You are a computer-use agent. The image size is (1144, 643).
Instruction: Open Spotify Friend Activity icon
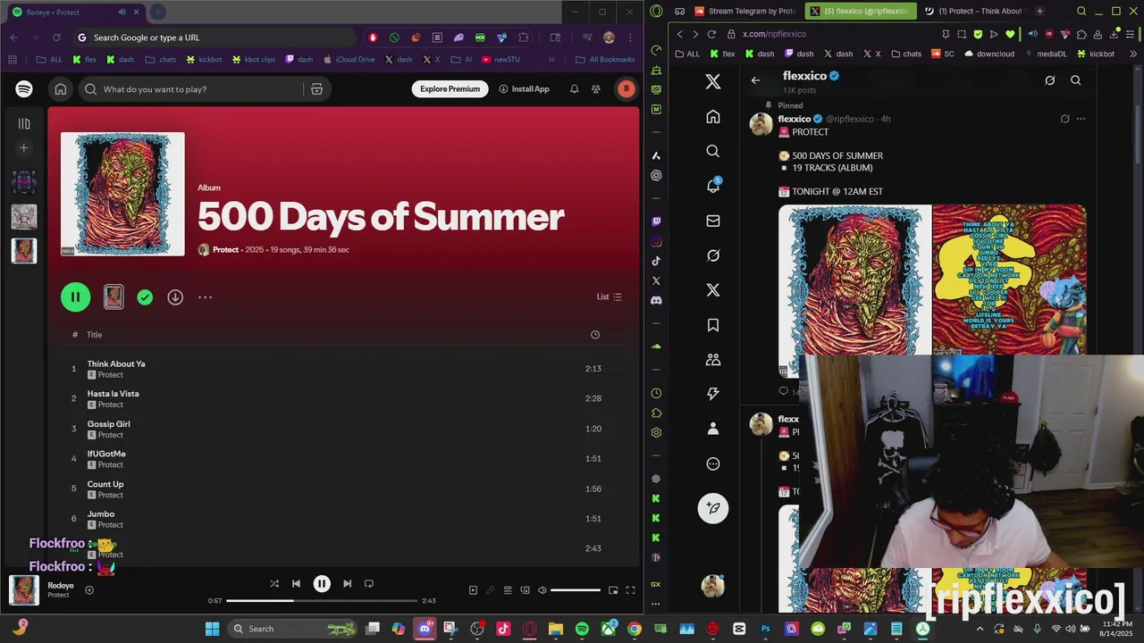(596, 88)
